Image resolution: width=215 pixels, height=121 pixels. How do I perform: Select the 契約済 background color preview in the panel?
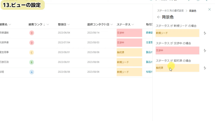coord(177,68)
